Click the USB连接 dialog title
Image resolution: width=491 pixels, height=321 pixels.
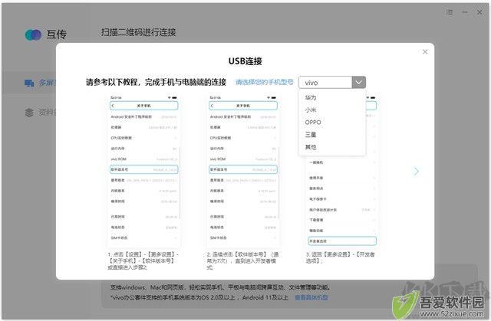(245, 61)
